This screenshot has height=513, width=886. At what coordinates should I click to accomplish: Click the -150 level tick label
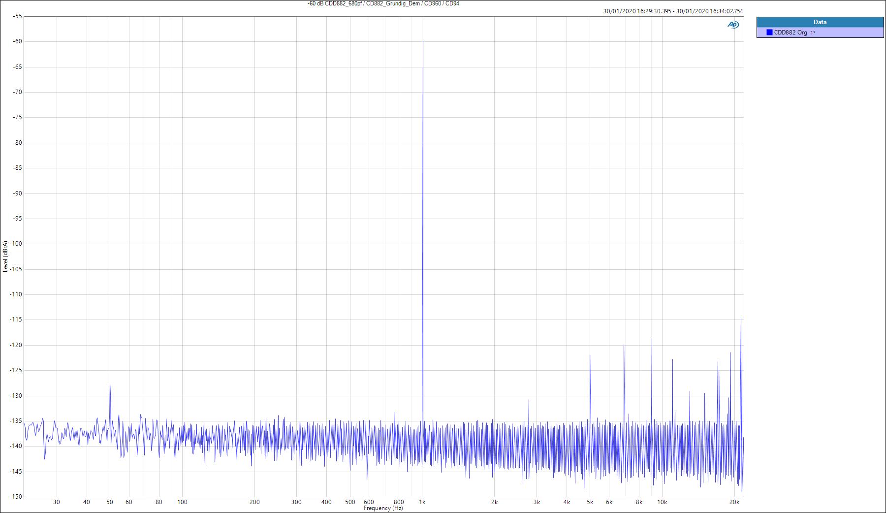[x=16, y=496]
